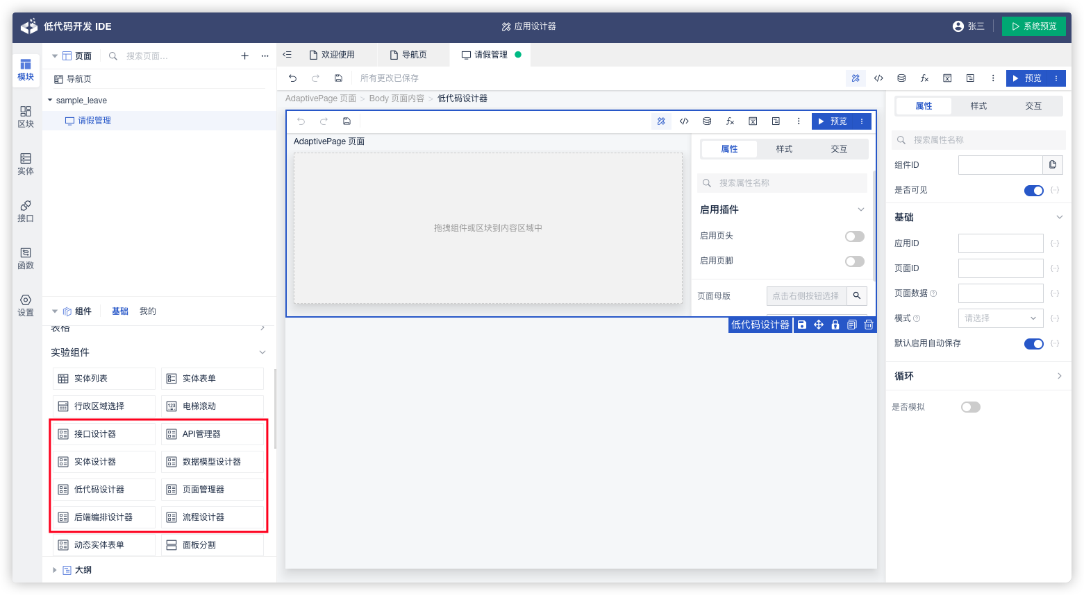Switch to 样式 tab in right panel
Screen dimensions: 1084x595
[x=978, y=106]
